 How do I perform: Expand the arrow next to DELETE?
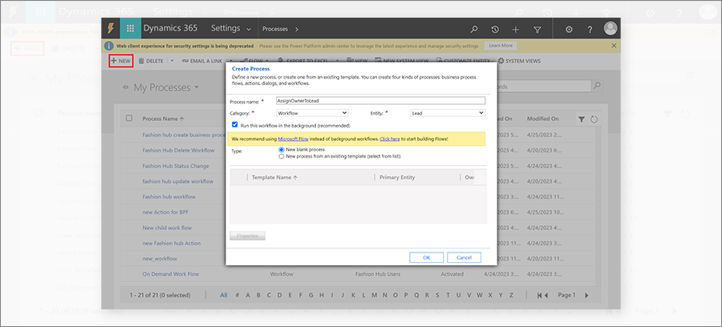click(172, 61)
